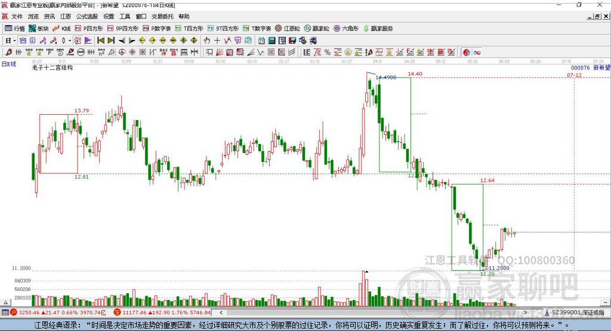Toggle the infinity loop icon button

click(477, 52)
